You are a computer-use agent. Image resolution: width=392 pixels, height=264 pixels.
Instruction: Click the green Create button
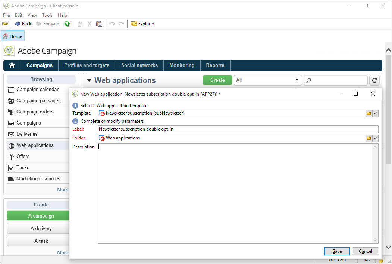pyautogui.click(x=217, y=80)
